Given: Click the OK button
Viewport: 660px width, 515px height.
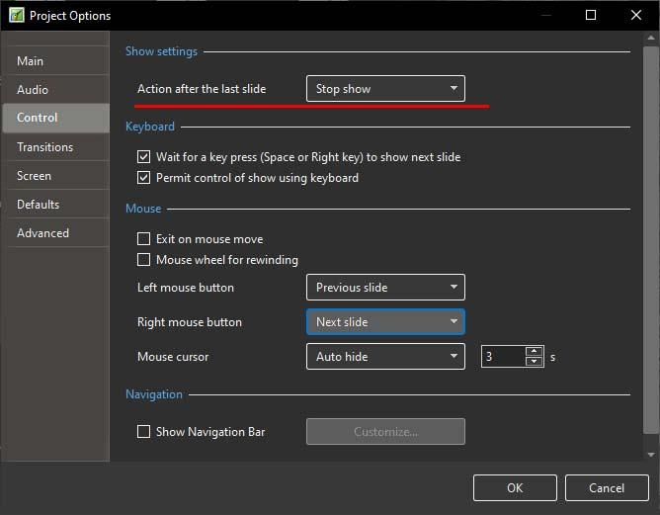Looking at the screenshot, I should coord(515,487).
